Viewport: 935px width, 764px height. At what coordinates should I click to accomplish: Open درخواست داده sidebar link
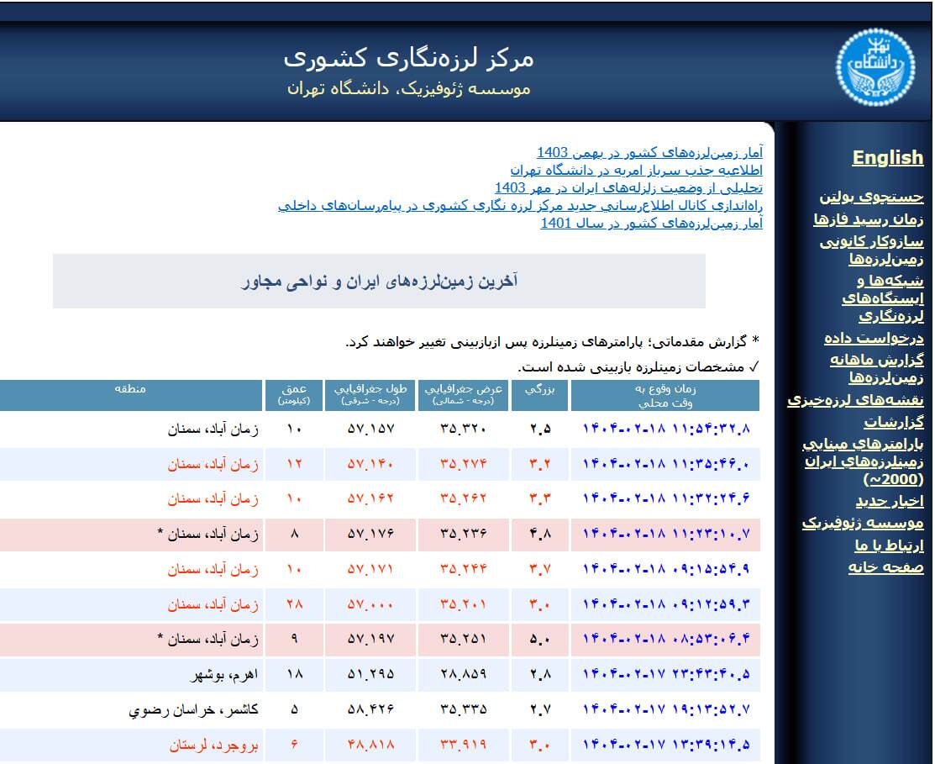coord(874,338)
